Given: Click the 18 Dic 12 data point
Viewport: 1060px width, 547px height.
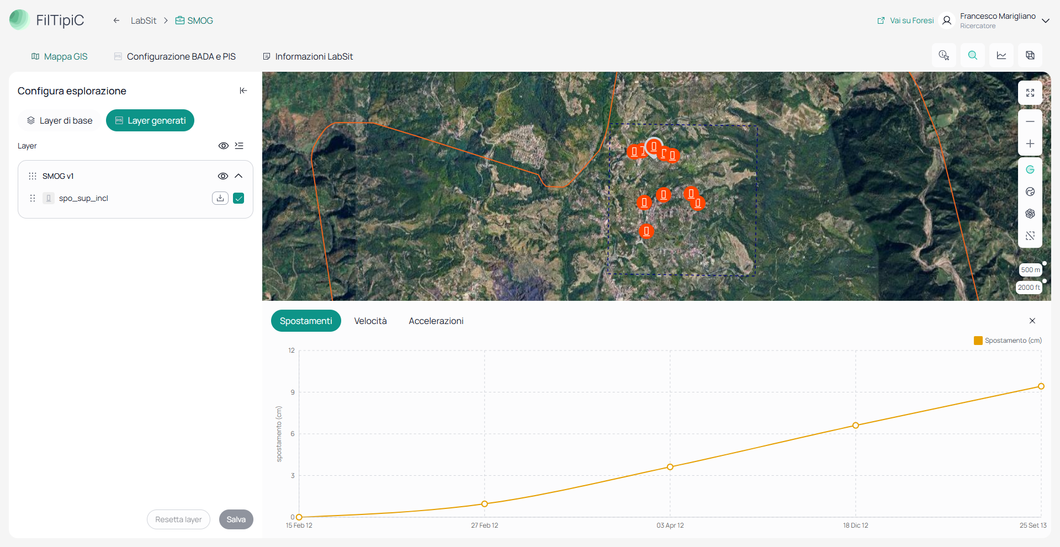Looking at the screenshot, I should tap(856, 426).
